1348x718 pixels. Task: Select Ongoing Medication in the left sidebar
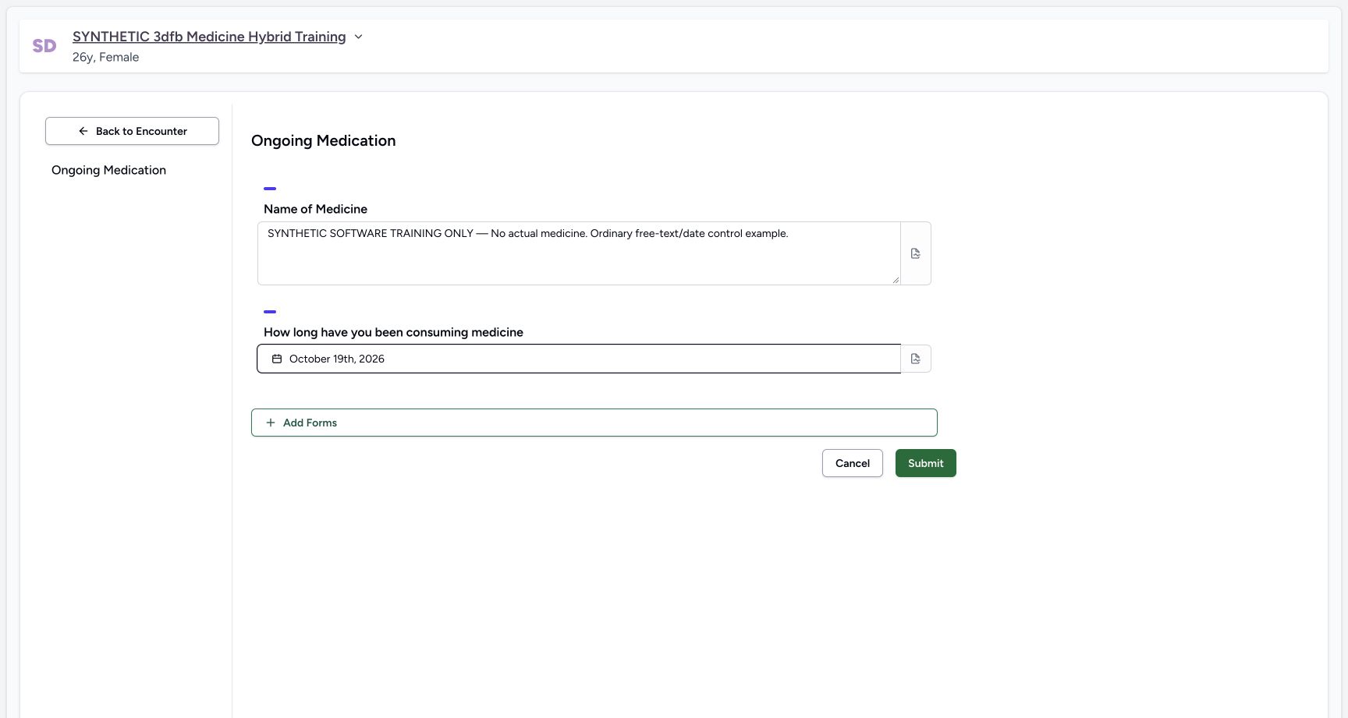point(108,170)
